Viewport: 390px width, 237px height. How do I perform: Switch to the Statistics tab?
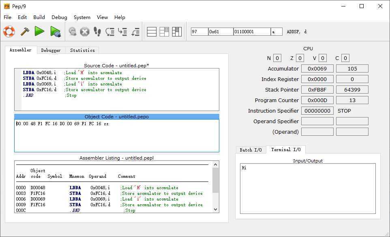pos(82,50)
